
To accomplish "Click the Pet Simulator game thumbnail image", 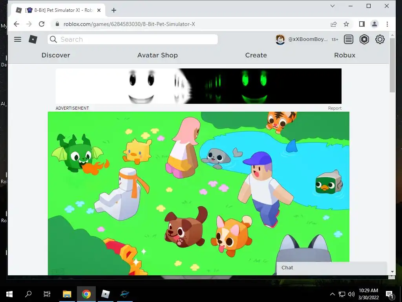I will (198, 193).
